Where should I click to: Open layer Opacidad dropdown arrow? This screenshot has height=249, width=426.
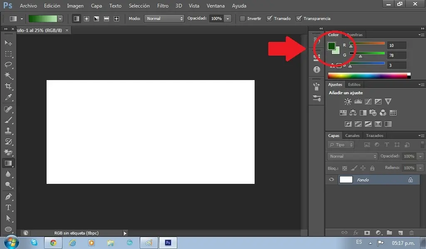tap(420, 156)
